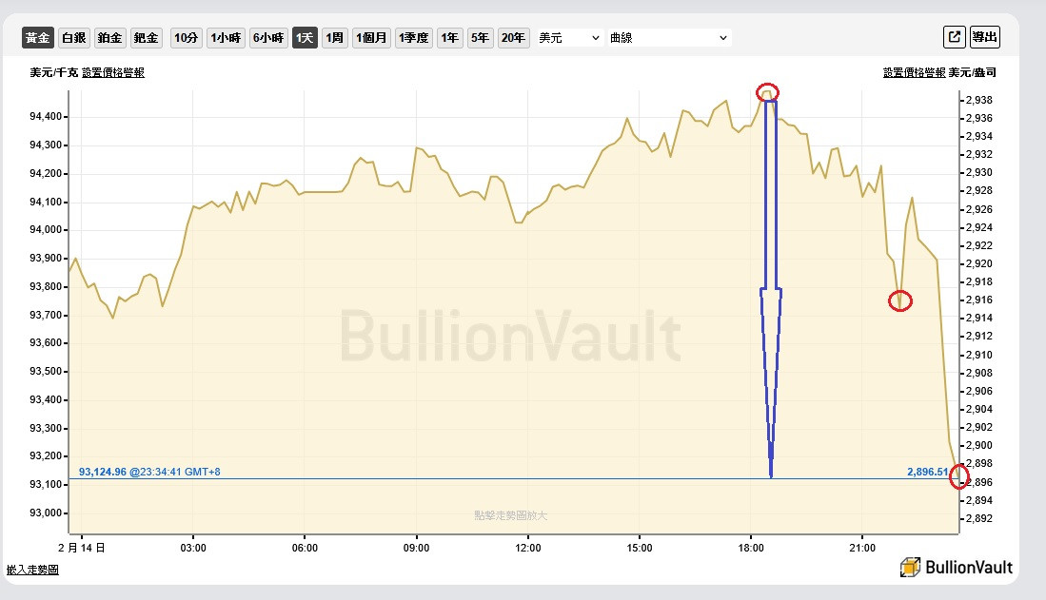Screen dimensions: 1046x600
Task: Select the 6小時 time range tab
Action: tap(268, 38)
